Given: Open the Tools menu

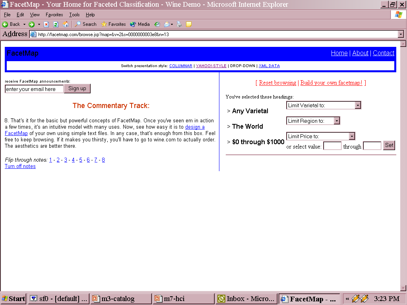Looking at the screenshot, I should pos(74,15).
